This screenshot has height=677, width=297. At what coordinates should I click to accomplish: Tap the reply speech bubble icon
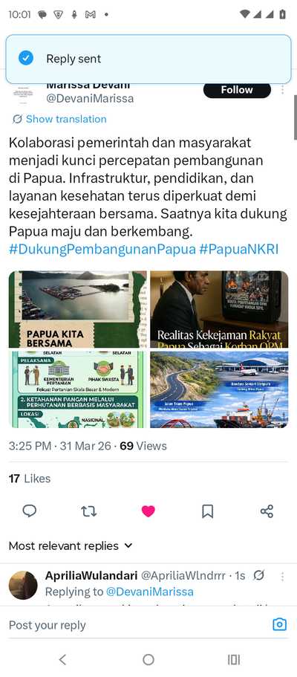click(30, 511)
